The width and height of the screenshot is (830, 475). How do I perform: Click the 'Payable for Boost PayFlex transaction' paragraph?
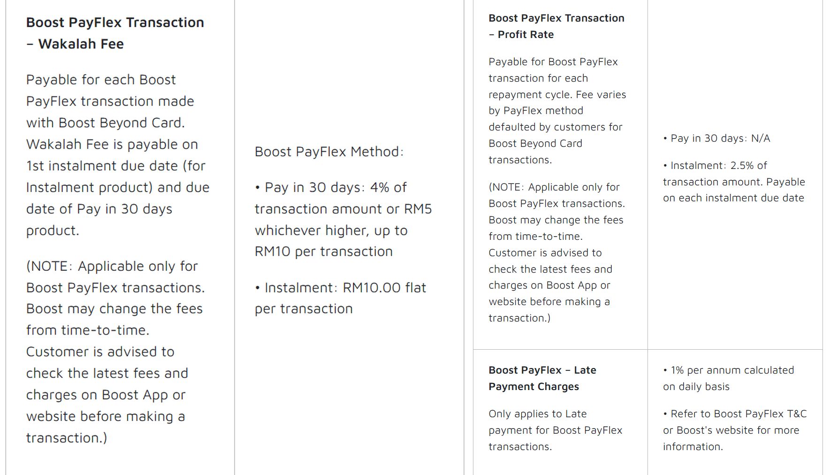(x=557, y=111)
